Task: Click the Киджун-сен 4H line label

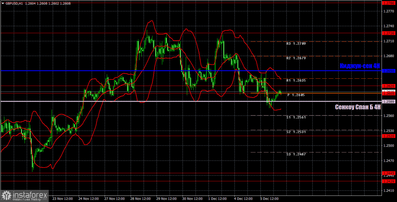Action: tap(360, 66)
